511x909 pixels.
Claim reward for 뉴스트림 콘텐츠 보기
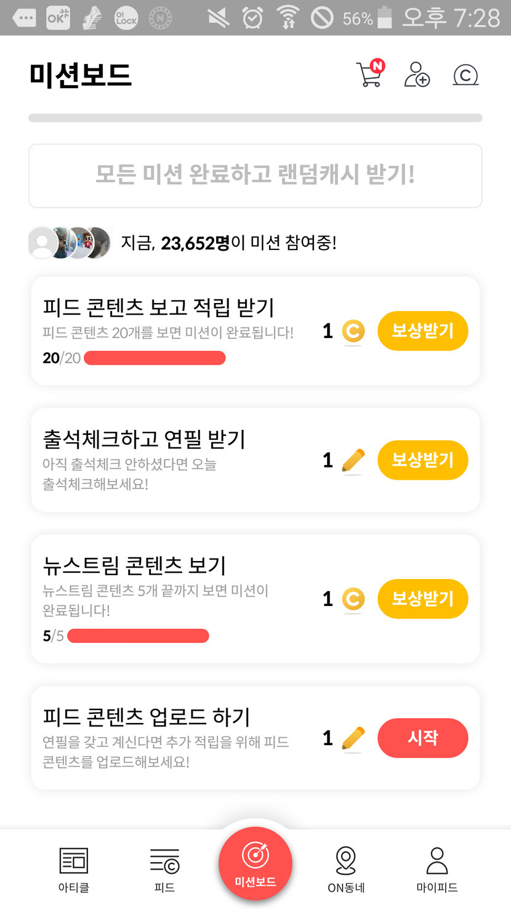tap(422, 599)
